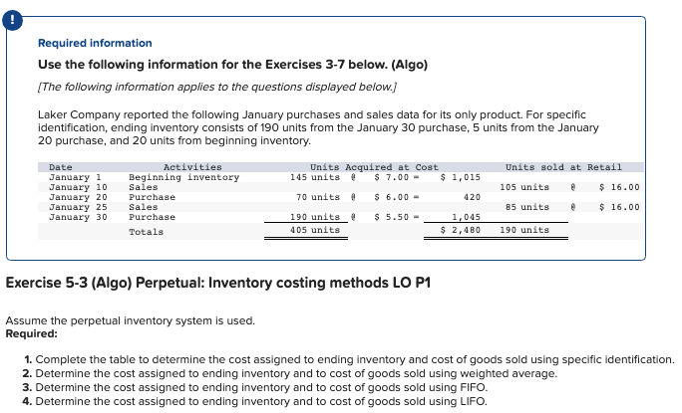Click the 'Purchase' cell in January 30 row
Viewport: 682px width, 413px height.
point(152,217)
